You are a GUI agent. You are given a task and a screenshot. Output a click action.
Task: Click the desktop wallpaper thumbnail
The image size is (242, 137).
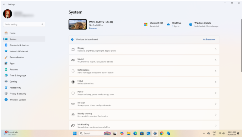point(78,24)
